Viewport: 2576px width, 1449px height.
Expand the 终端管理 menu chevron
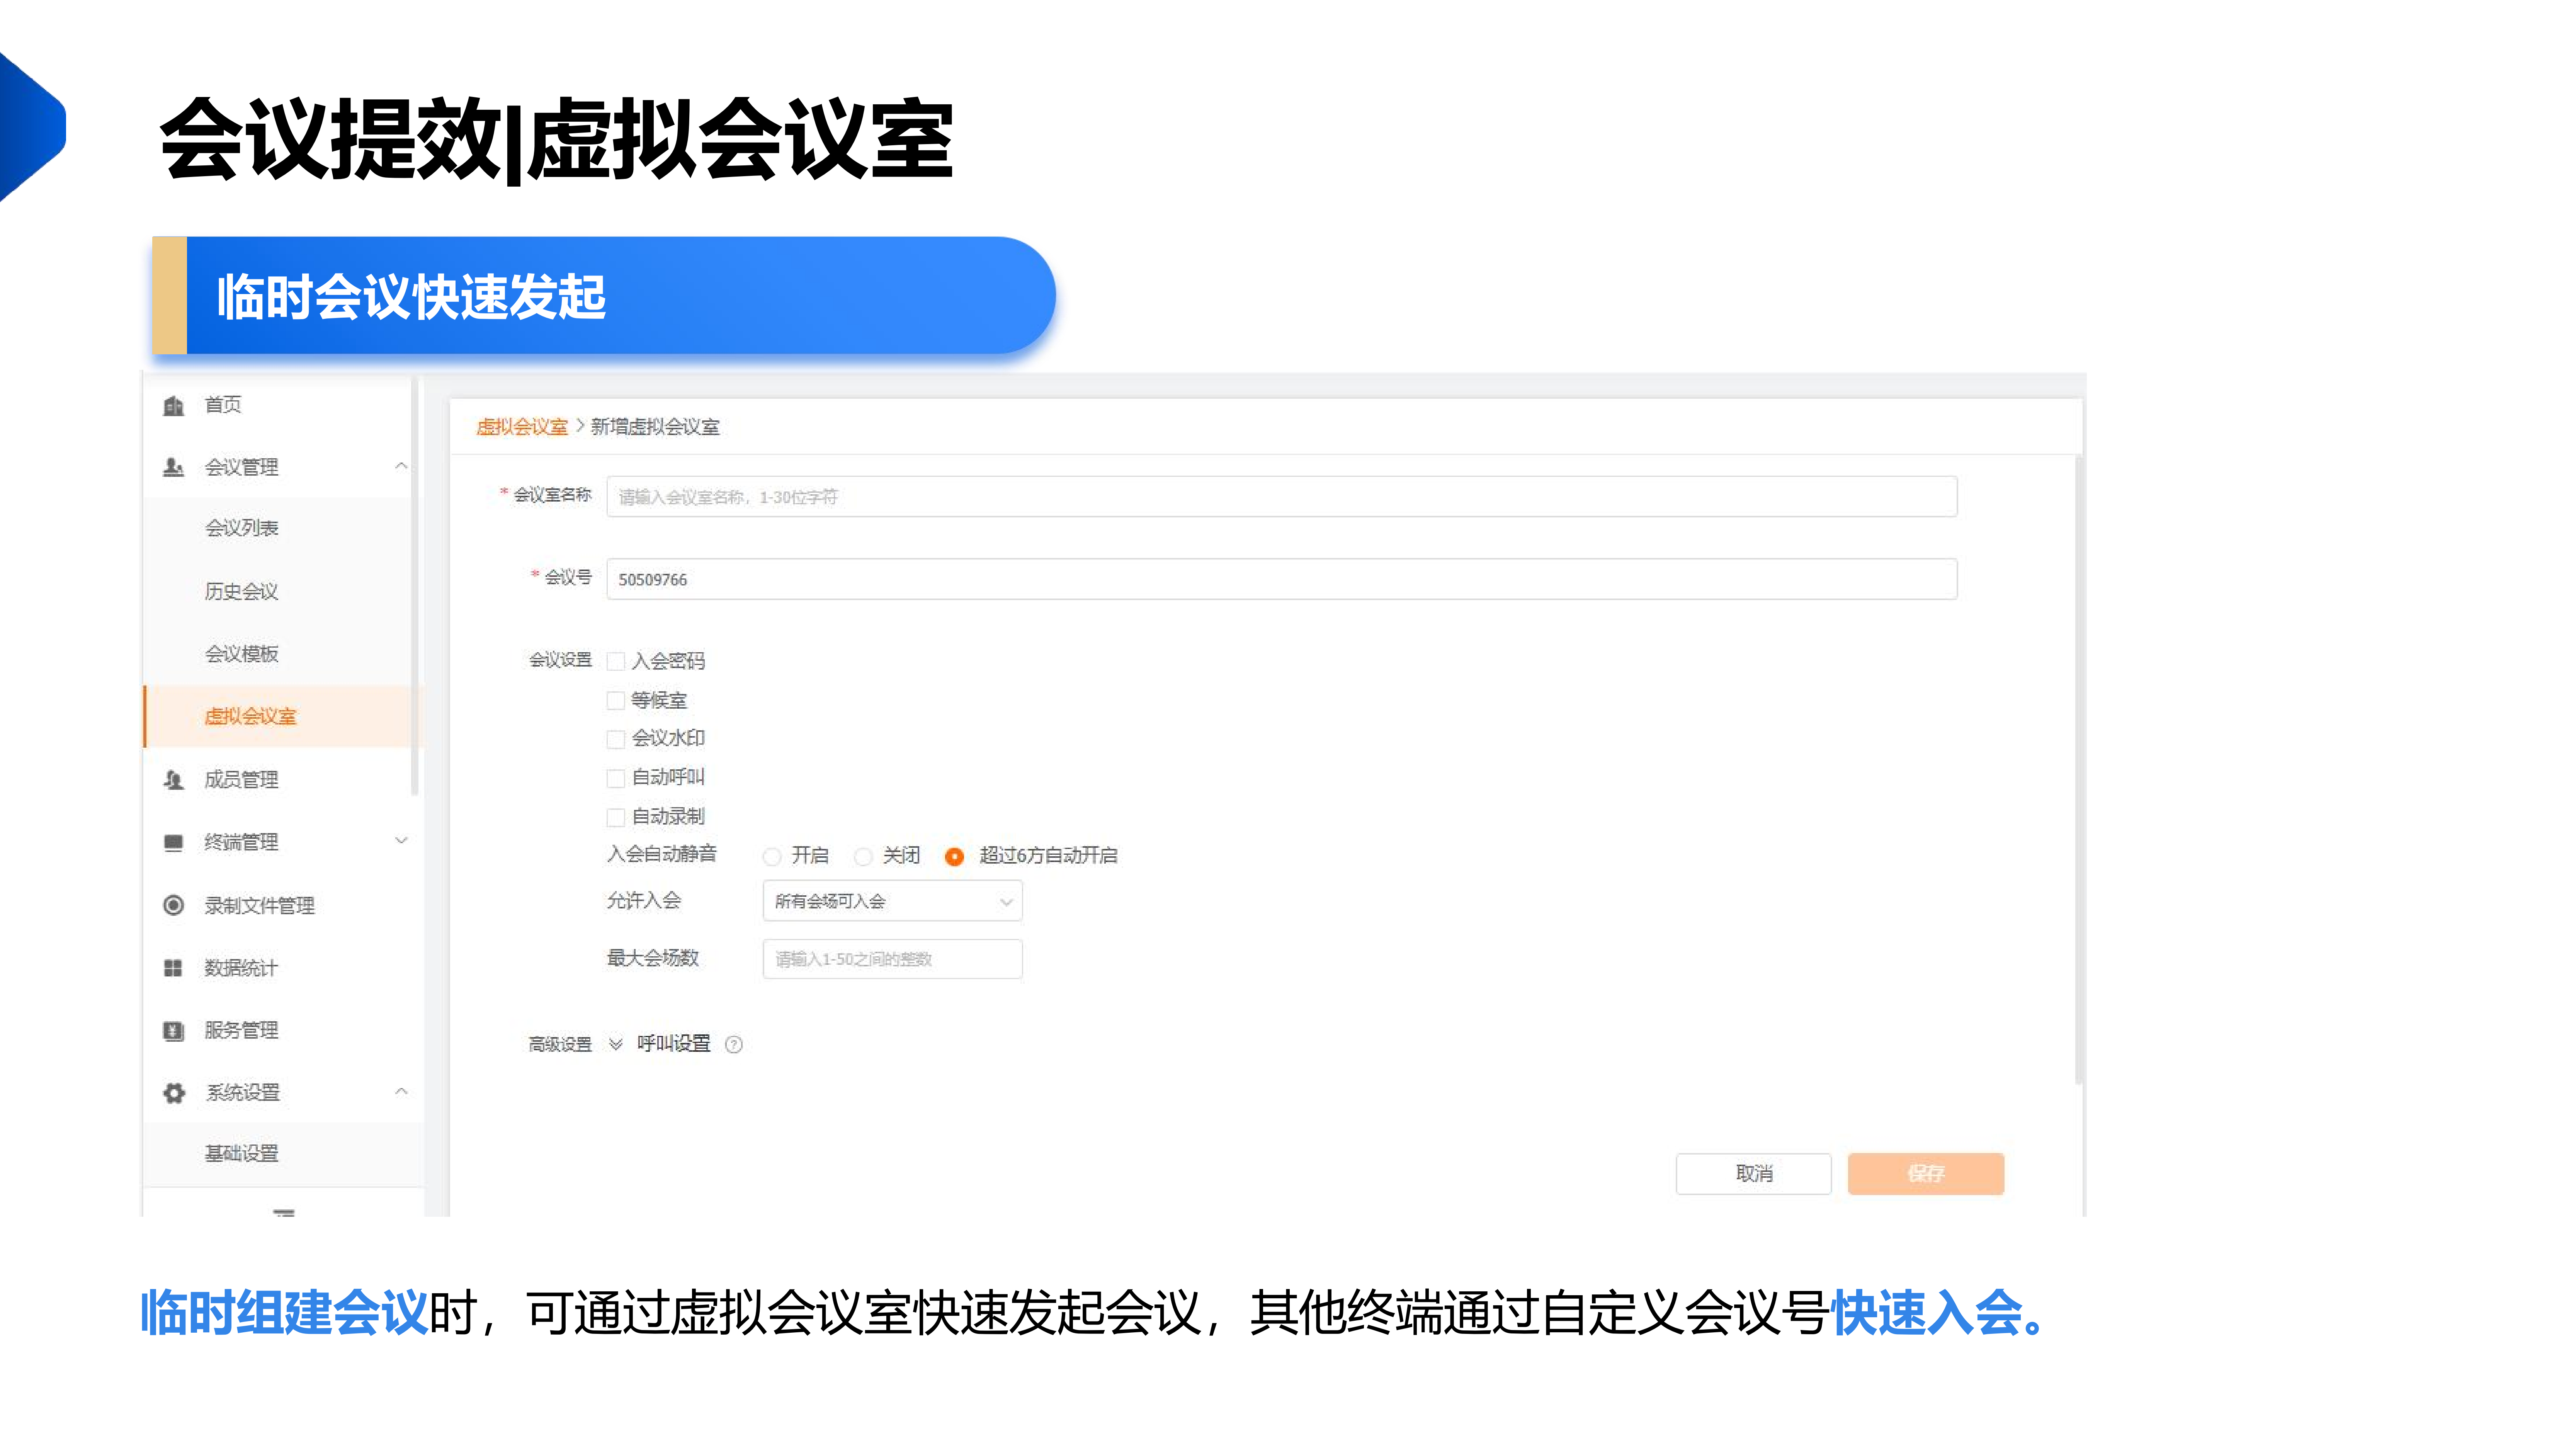click(401, 841)
